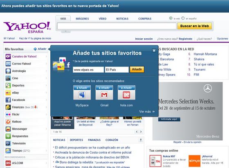Viewport: 229px width, 168px height.
Task: Open the Hannah Montana trending search
Action: coord(205,54)
